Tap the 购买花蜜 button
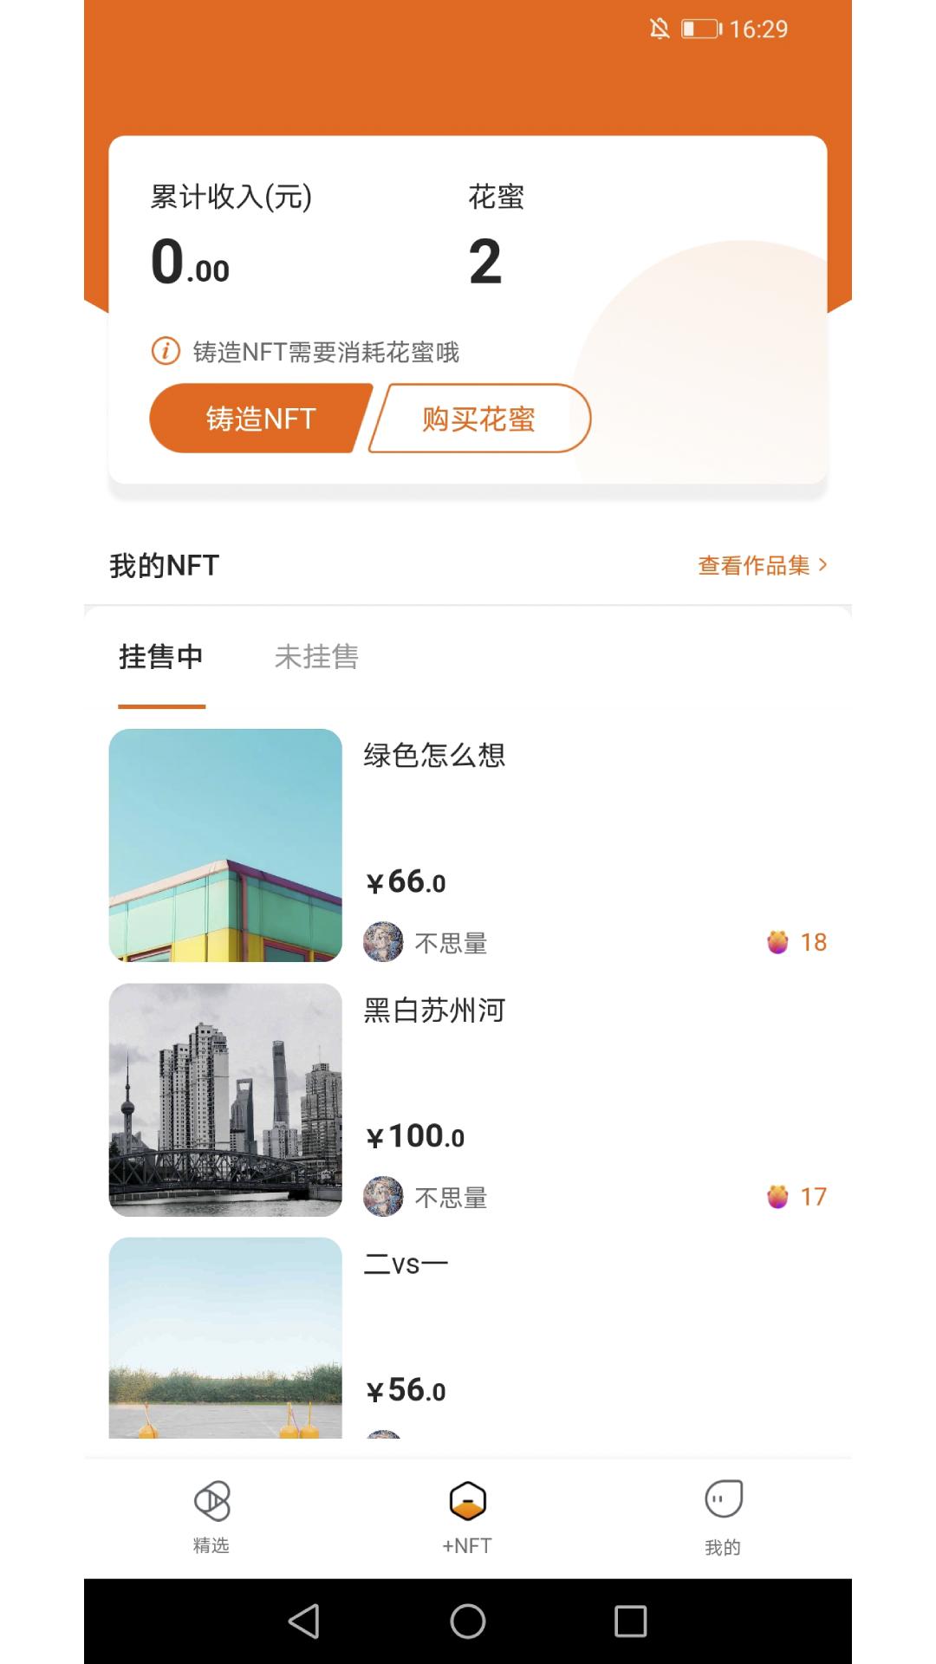936x1664 pixels. pos(479,419)
